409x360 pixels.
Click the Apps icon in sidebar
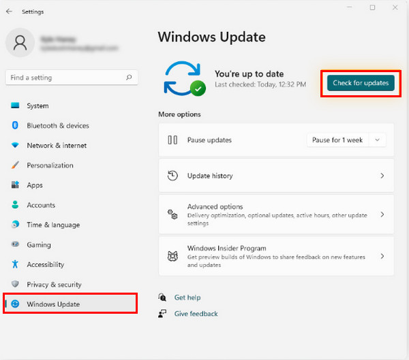coord(15,184)
